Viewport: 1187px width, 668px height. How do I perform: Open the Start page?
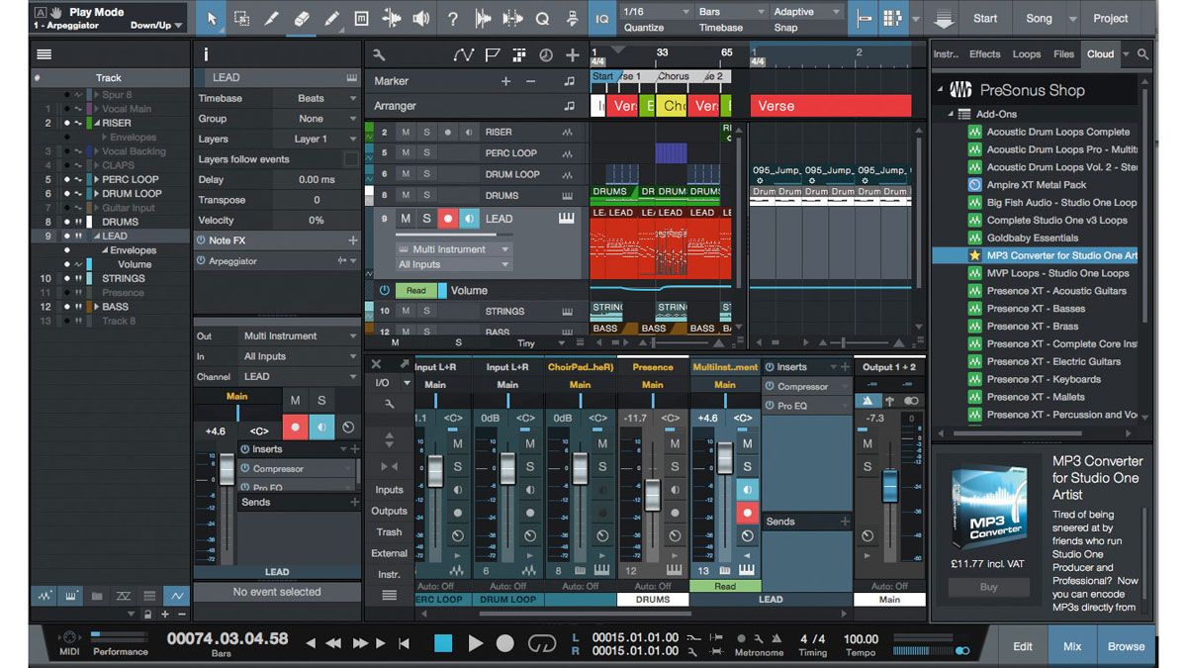[x=985, y=18]
